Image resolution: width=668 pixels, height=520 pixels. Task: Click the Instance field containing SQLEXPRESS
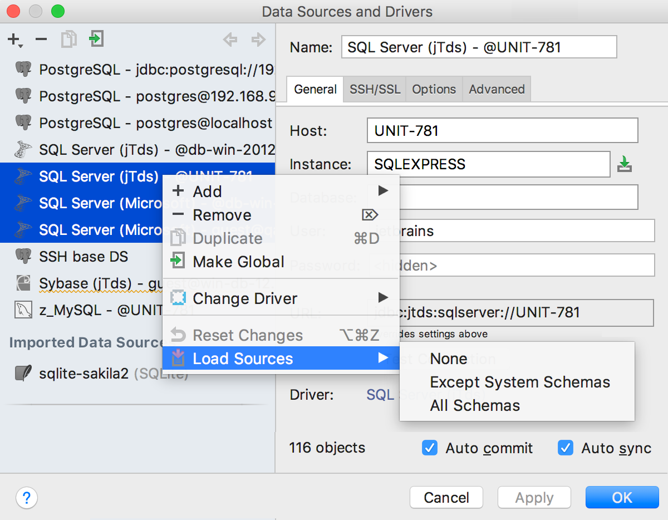489,164
